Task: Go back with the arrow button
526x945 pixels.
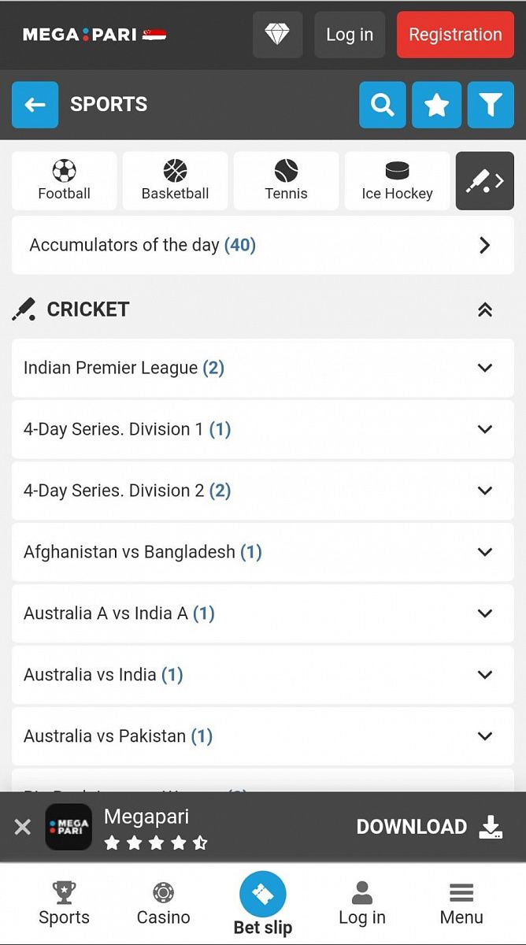Action: (x=35, y=105)
